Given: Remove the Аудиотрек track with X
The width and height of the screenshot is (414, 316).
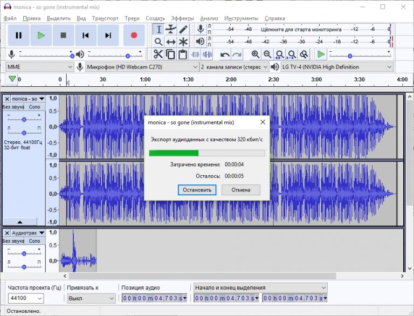Looking at the screenshot, I should [x=7, y=233].
